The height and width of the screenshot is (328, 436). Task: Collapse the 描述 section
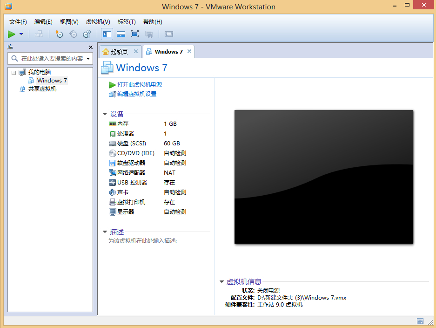(105, 232)
